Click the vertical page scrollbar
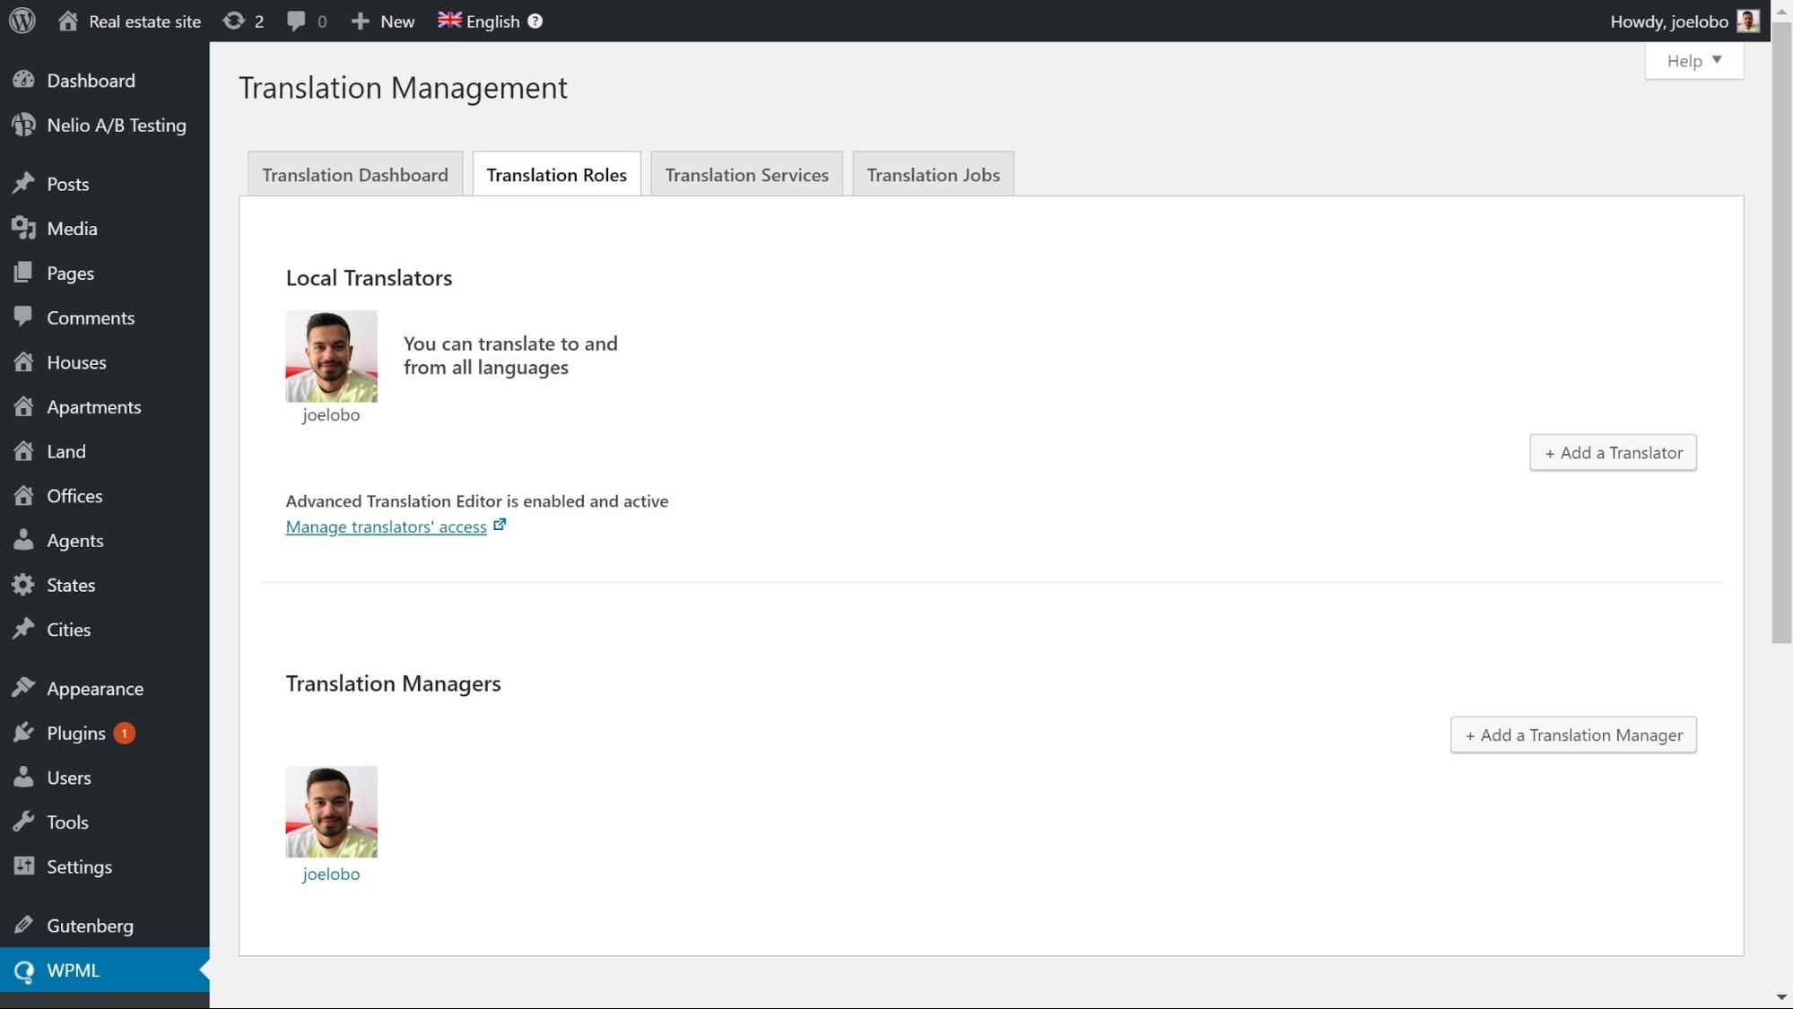 1781,332
